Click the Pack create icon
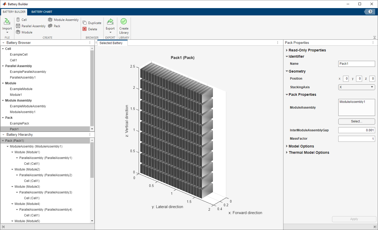This screenshot has height=230, width=378. click(50, 26)
